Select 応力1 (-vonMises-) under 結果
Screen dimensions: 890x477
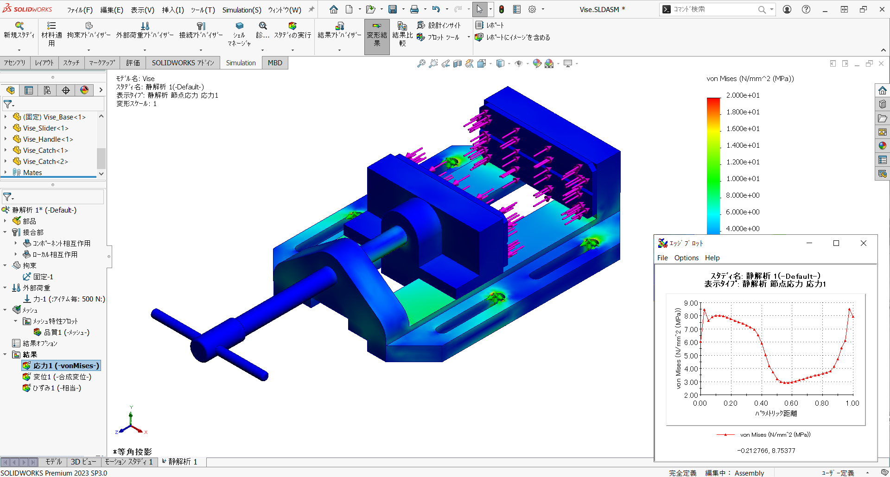[x=60, y=365]
